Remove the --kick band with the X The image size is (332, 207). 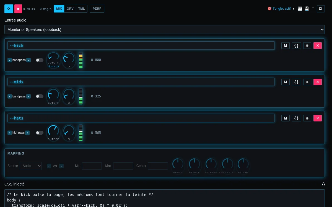tap(318, 46)
